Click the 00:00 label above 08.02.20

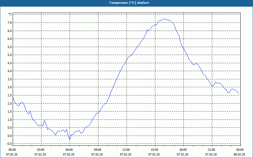241,150
